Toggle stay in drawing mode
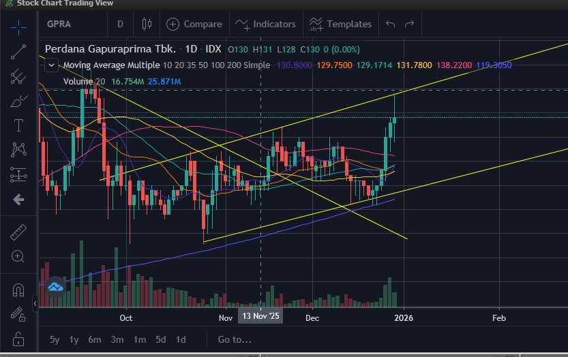Viewport: 568px width, 357px height. tap(18, 314)
